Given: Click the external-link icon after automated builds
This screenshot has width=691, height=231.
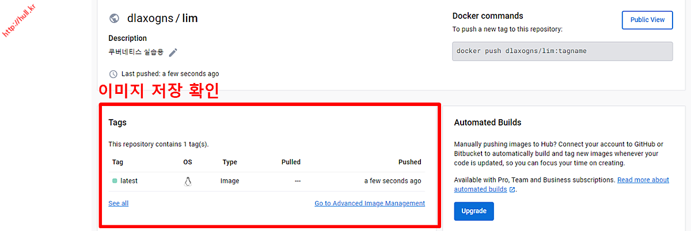Looking at the screenshot, I should click(x=512, y=190).
